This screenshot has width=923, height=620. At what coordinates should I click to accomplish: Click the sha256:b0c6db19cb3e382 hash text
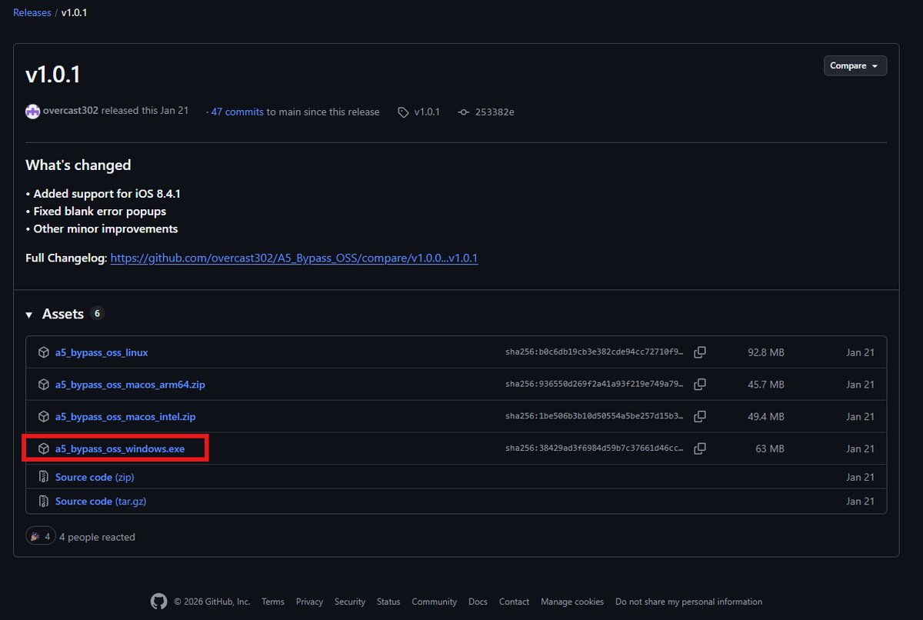point(595,352)
